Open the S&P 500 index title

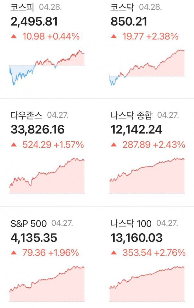click(28, 224)
